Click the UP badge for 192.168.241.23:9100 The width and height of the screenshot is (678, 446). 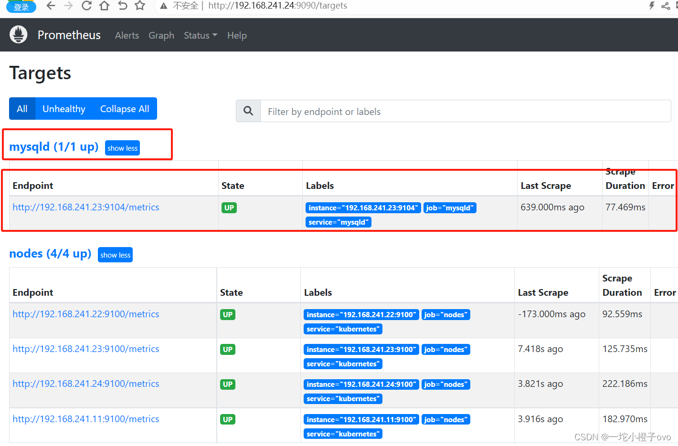pyautogui.click(x=228, y=349)
